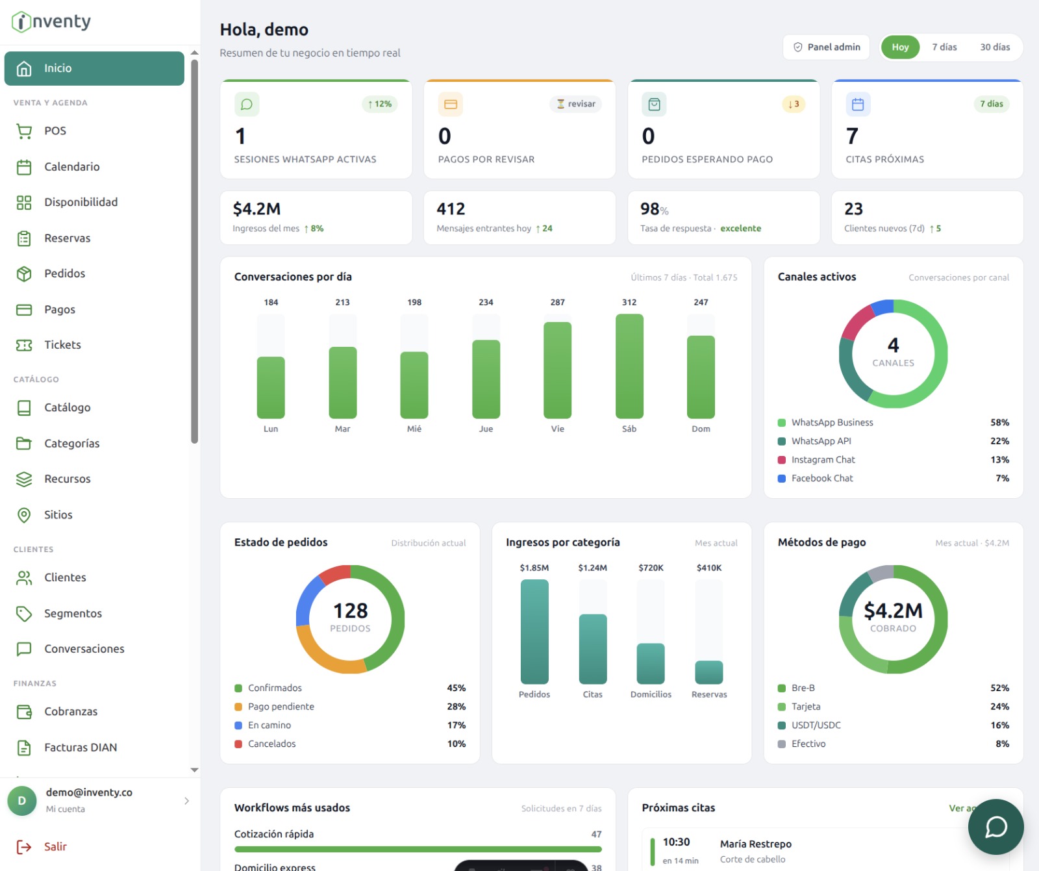Click the 4 Canales donut chart
1039x871 pixels.
pos(894,354)
